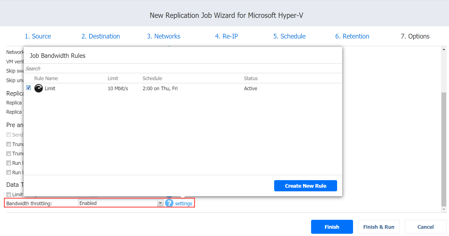Toggle the Send checkbox under Pre and Post
Image resolution: width=449 pixels, height=236 pixels.
click(x=9, y=135)
